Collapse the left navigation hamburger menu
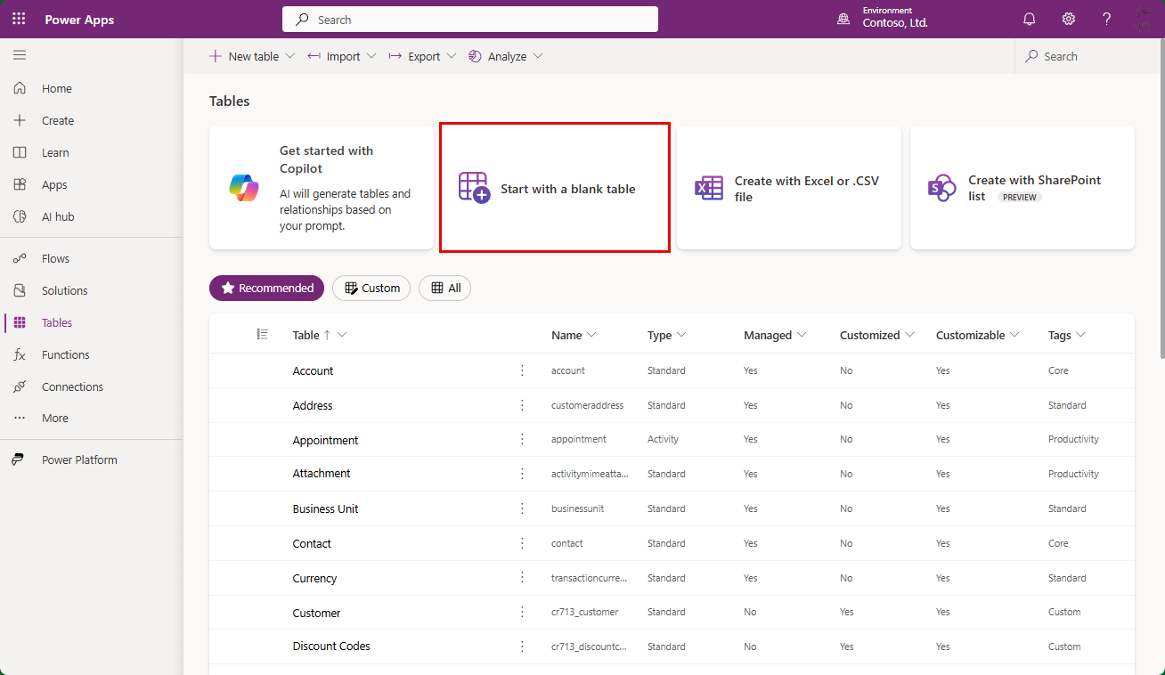The width and height of the screenshot is (1165, 675). (x=20, y=55)
